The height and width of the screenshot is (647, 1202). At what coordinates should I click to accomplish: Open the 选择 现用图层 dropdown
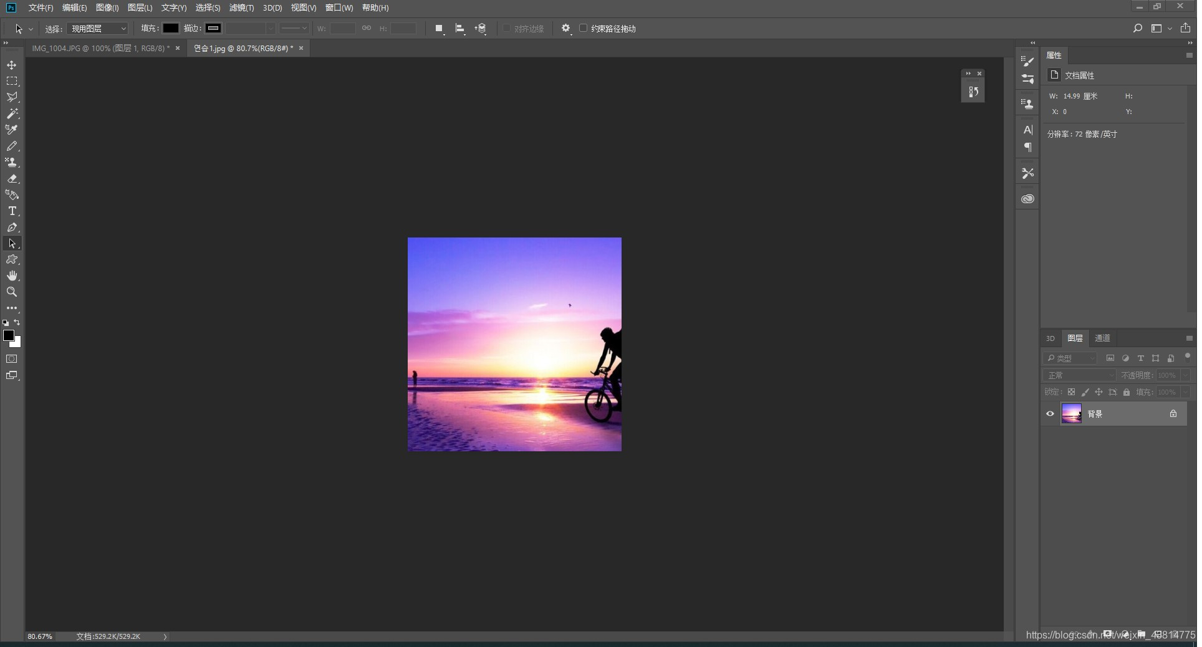click(x=98, y=29)
